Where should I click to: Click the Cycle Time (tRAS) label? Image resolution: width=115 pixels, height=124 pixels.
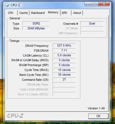coord(37,70)
